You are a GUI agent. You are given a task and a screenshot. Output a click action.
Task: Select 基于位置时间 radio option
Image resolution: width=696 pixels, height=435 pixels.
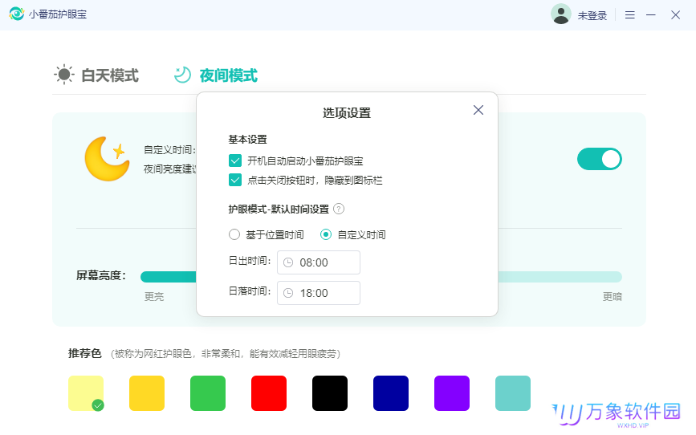[234, 234]
